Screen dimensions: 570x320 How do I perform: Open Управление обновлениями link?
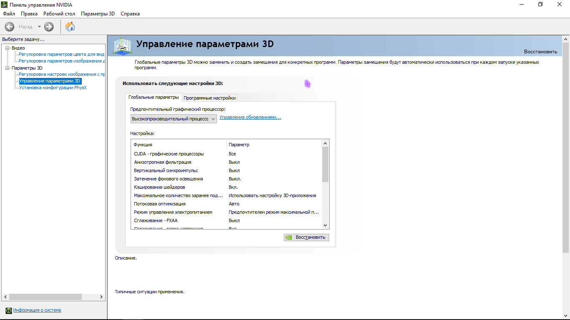coord(250,117)
